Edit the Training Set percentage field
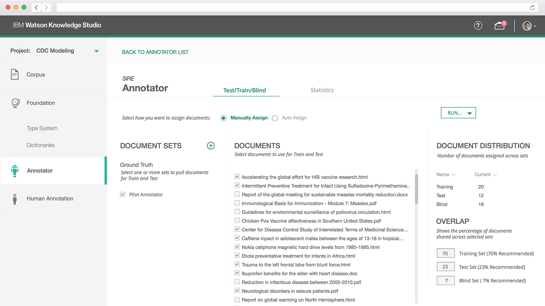 pos(445,253)
